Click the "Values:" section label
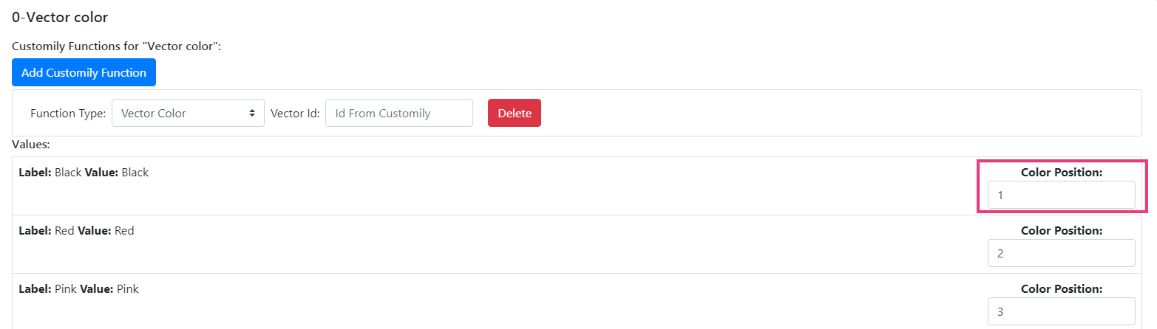Viewport: 1157px width, 329px height. [x=31, y=145]
